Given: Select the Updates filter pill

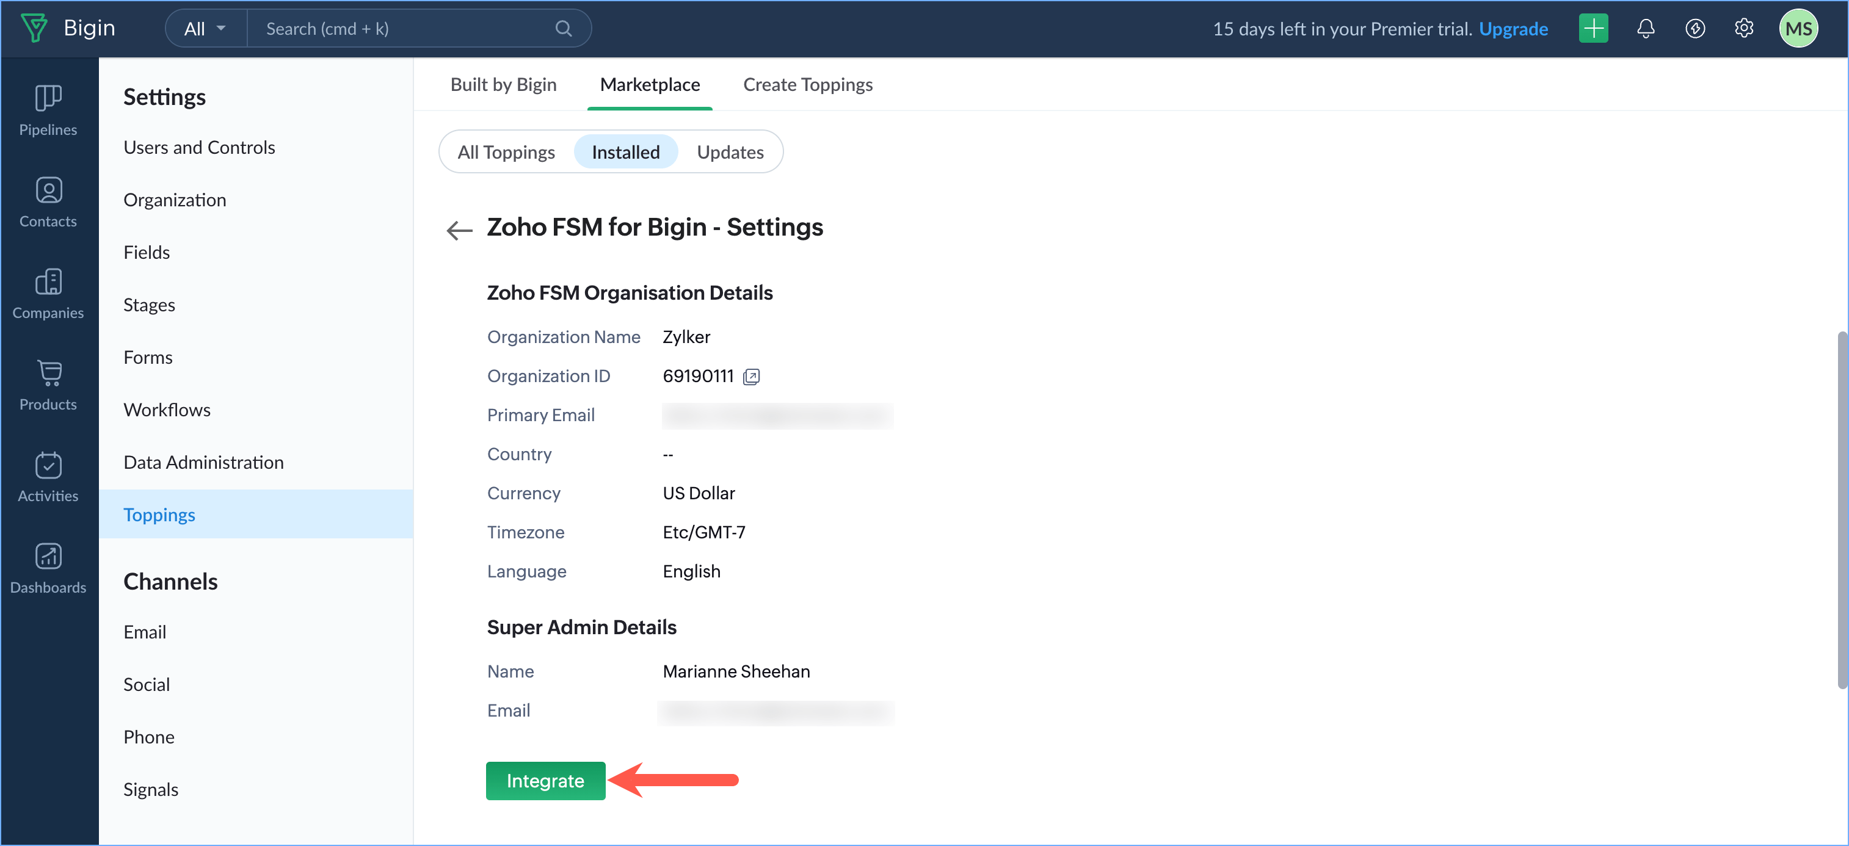Looking at the screenshot, I should pos(730,152).
